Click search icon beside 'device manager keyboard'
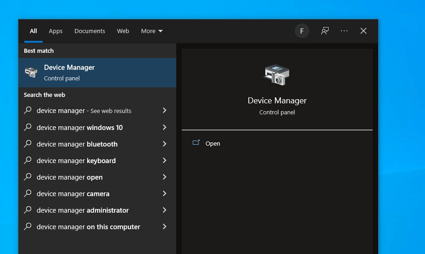Viewport: 425px width, 254px height. [x=28, y=160]
